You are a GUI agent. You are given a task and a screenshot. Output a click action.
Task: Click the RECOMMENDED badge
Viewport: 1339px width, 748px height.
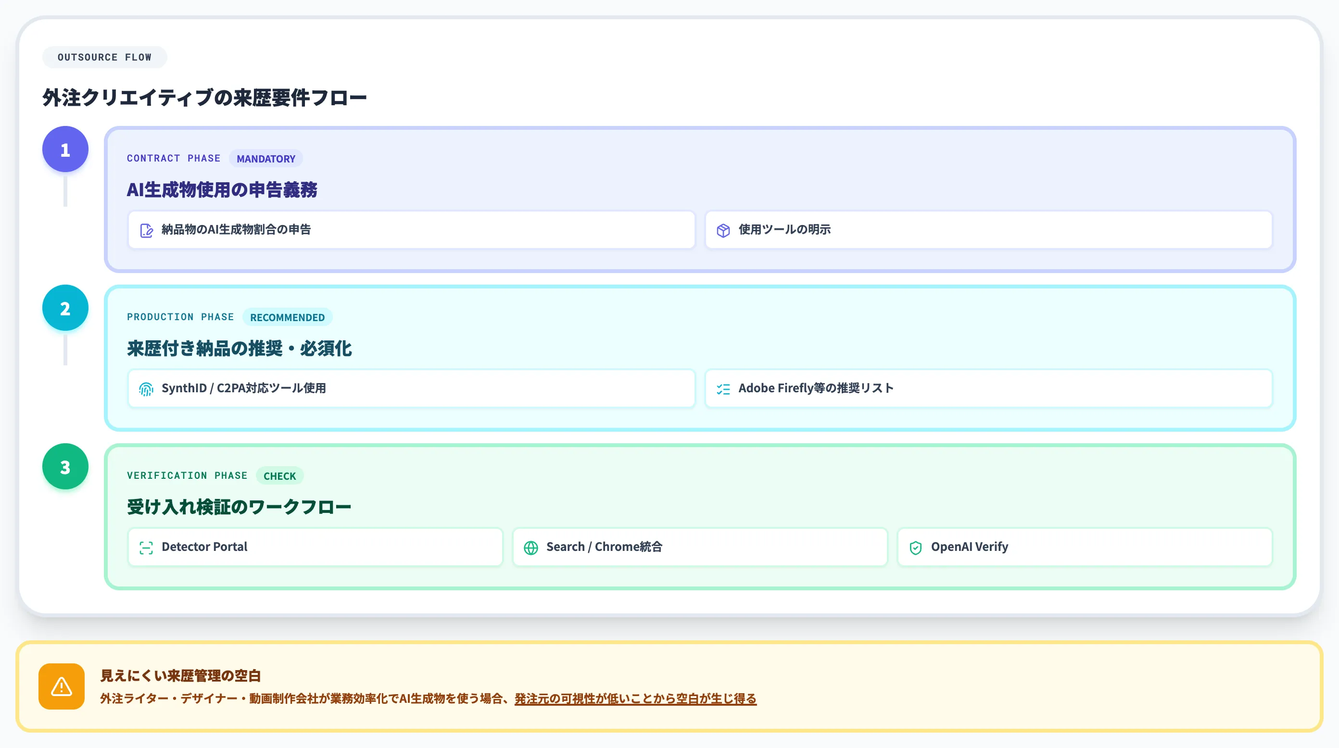[x=287, y=317]
